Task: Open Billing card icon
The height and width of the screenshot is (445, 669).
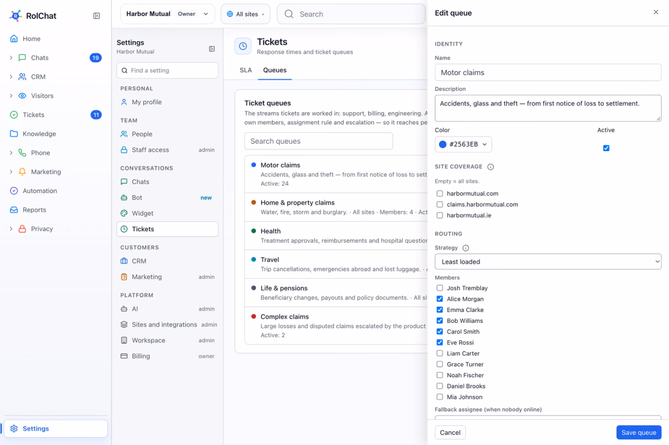Action: (x=124, y=356)
